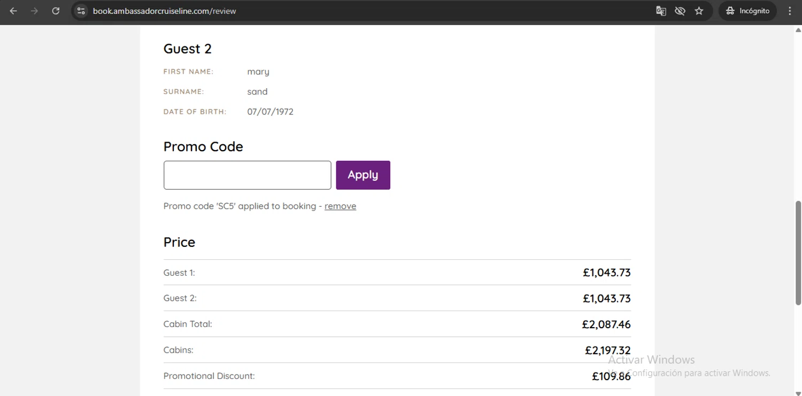This screenshot has width=802, height=396.
Task: Click the SURNAME label
Action: (x=183, y=91)
